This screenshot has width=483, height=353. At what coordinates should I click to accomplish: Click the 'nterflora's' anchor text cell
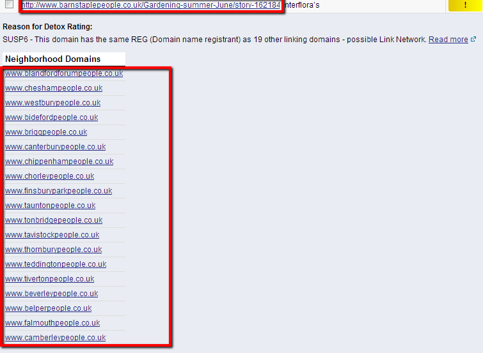(302, 5)
